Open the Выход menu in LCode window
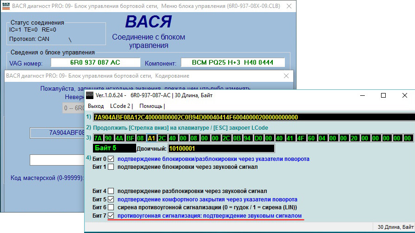415x233 pixels. click(x=96, y=106)
